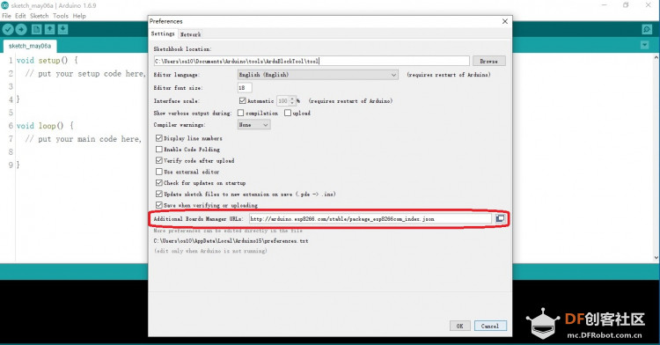Click the editor vertical scrollbar

pos(656,157)
